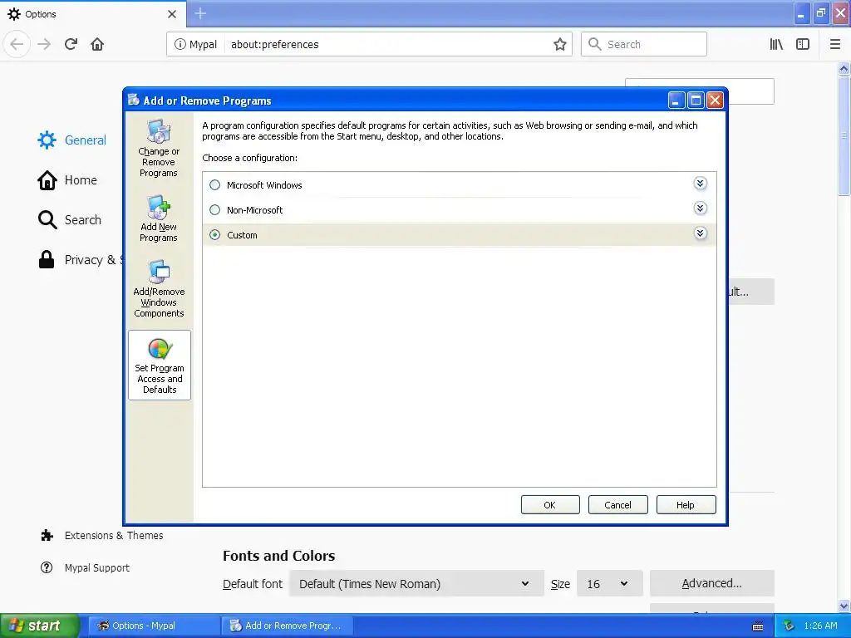Viewport: 851px width, 638px height.
Task: Click the scrollbar down arrow in preferences
Action: [x=844, y=606]
